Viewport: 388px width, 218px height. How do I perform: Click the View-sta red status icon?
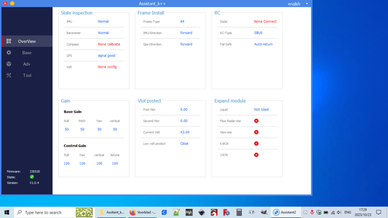pos(256,132)
